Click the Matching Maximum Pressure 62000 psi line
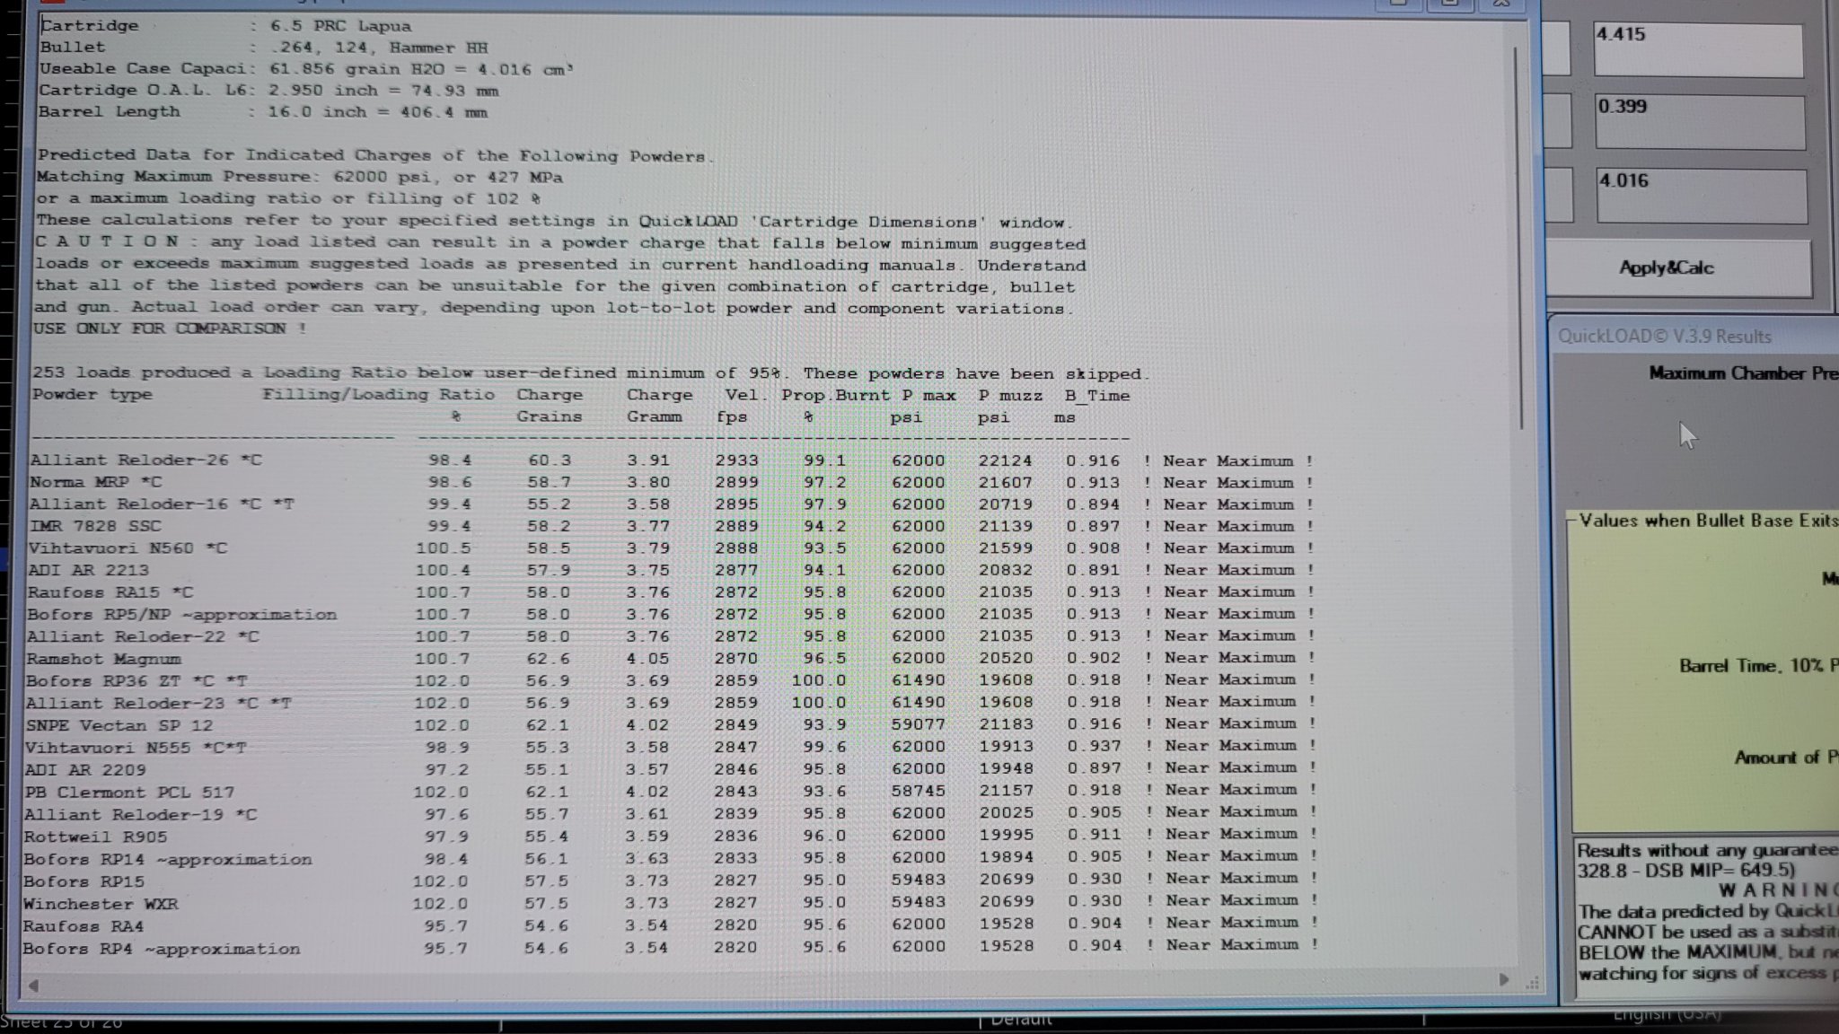This screenshot has width=1839, height=1034. coord(300,177)
